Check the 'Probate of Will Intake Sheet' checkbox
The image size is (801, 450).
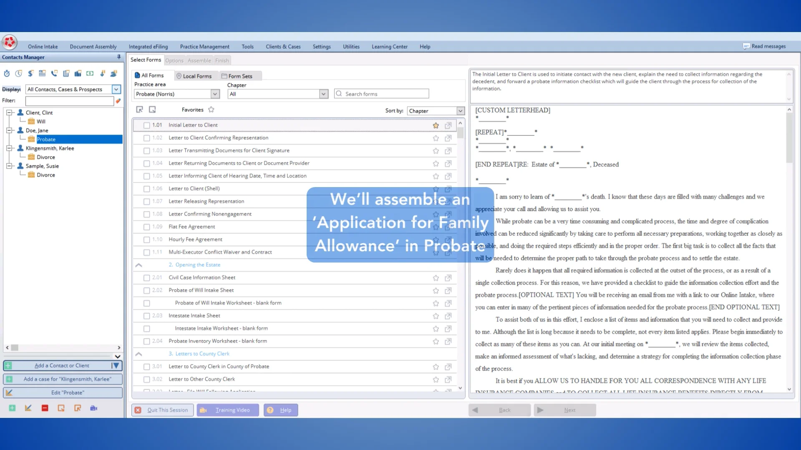pyautogui.click(x=146, y=290)
